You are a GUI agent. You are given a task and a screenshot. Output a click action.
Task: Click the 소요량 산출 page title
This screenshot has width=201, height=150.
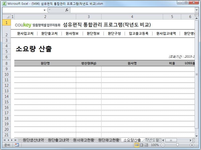click(34, 49)
